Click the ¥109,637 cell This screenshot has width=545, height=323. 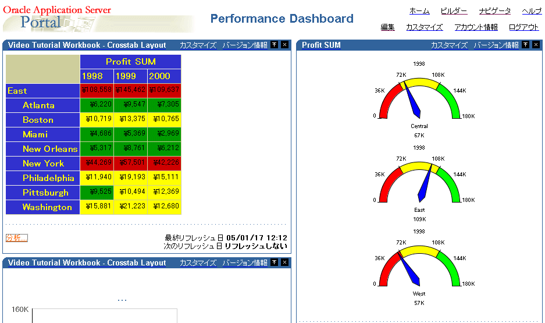(x=164, y=90)
